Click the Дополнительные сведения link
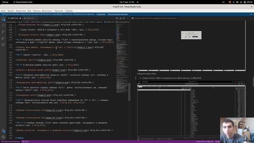Image resolution: width=254 pixels, height=143 pixels. pyautogui.click(x=117, y=14)
